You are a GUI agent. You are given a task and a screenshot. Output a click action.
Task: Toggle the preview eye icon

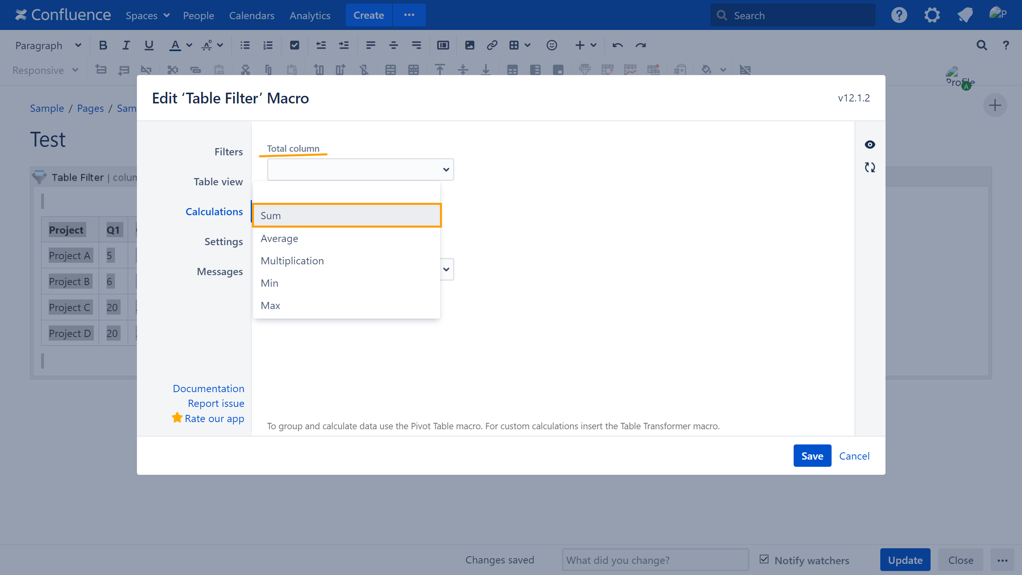(x=870, y=145)
